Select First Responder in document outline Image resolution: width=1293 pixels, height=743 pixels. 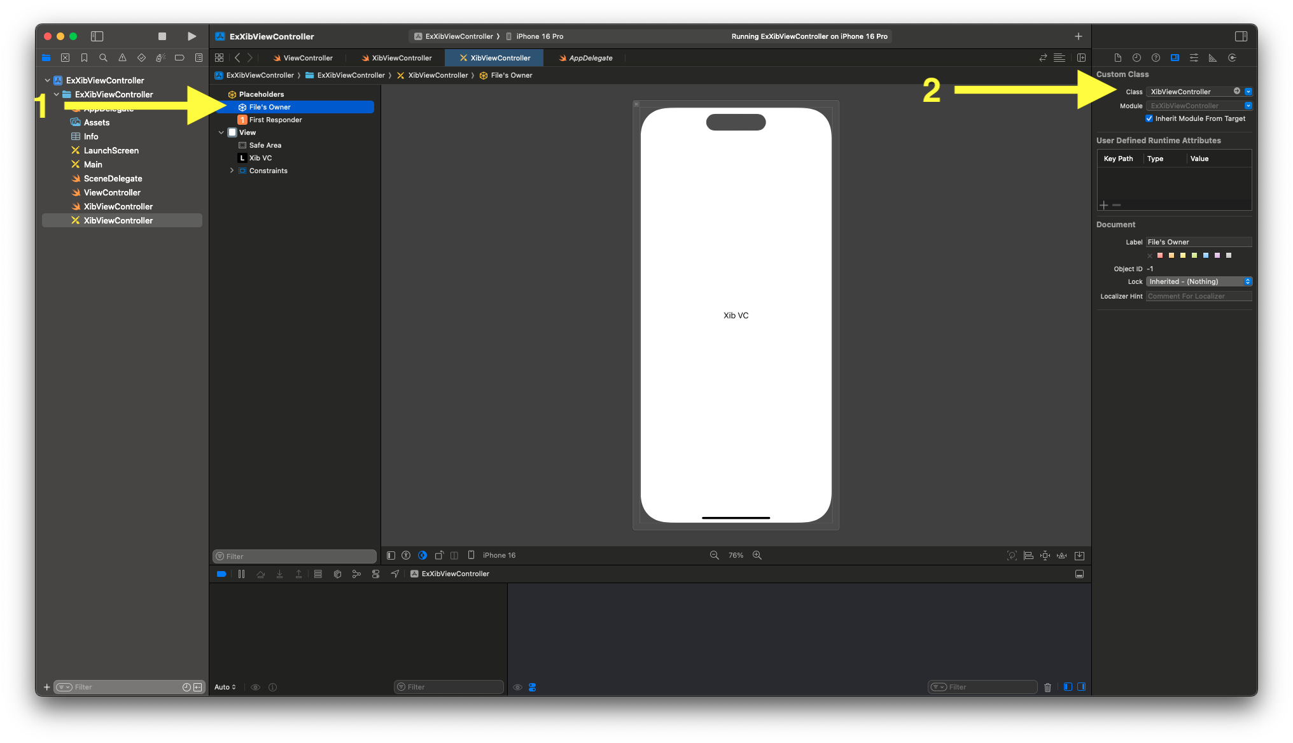coord(275,120)
